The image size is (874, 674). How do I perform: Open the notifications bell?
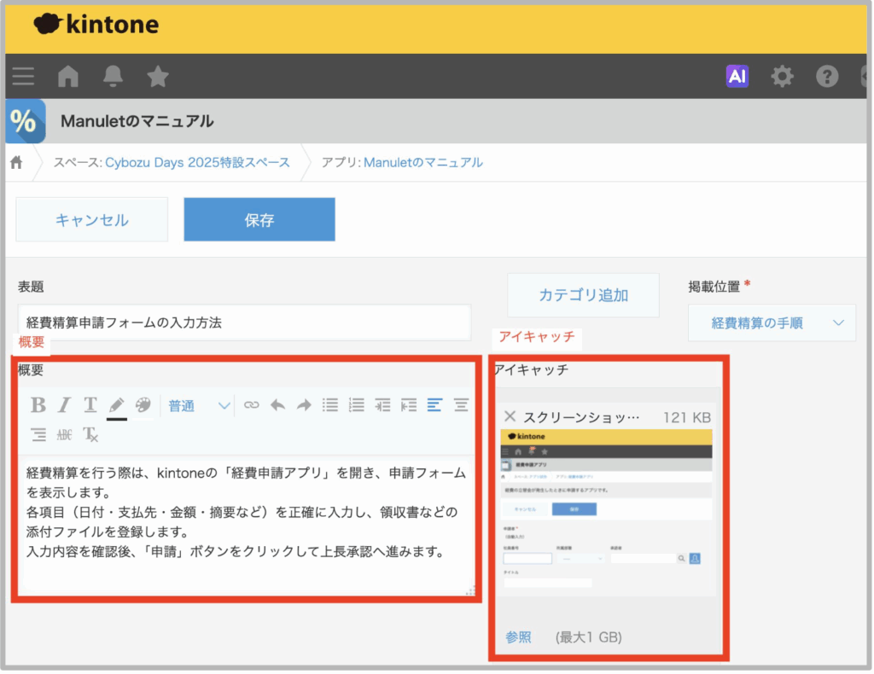113,77
